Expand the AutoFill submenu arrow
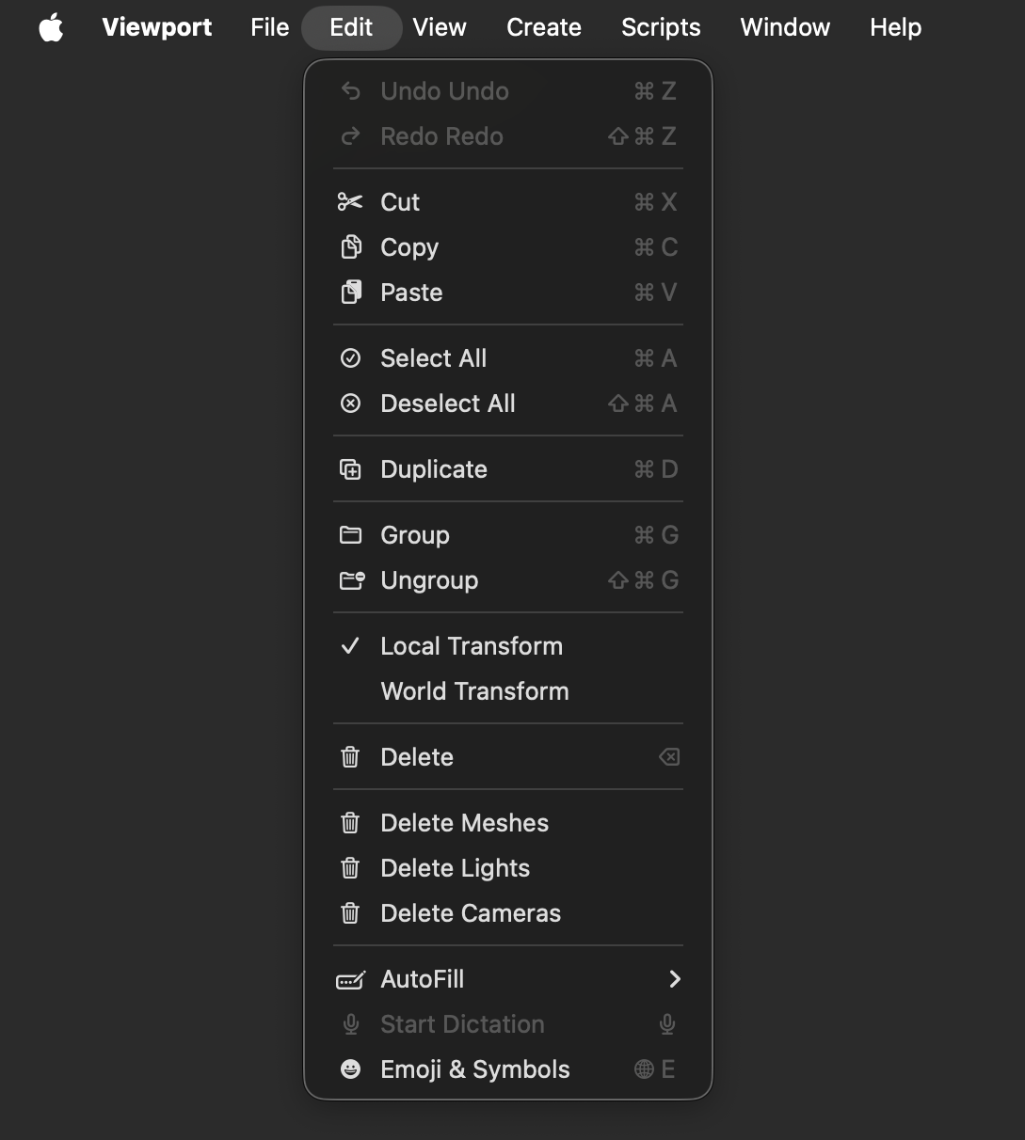 (674, 979)
